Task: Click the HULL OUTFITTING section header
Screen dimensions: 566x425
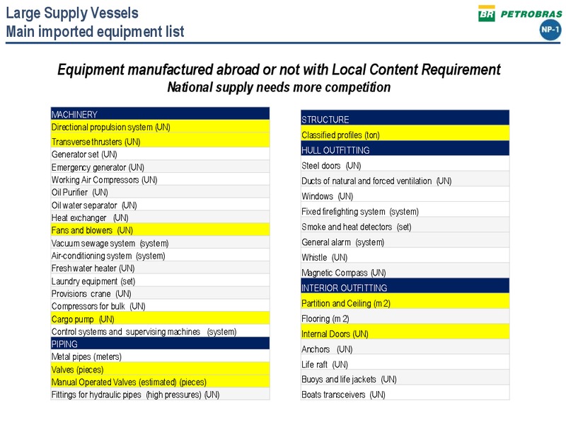Action: coord(405,149)
